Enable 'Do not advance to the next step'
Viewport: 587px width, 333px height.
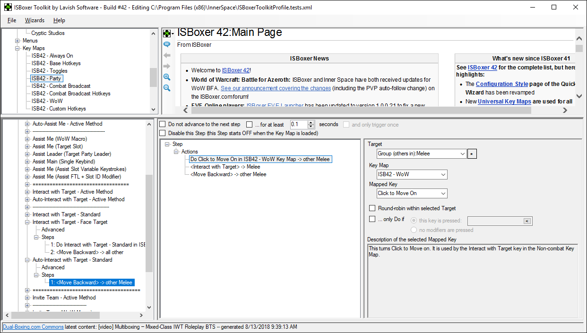point(163,124)
